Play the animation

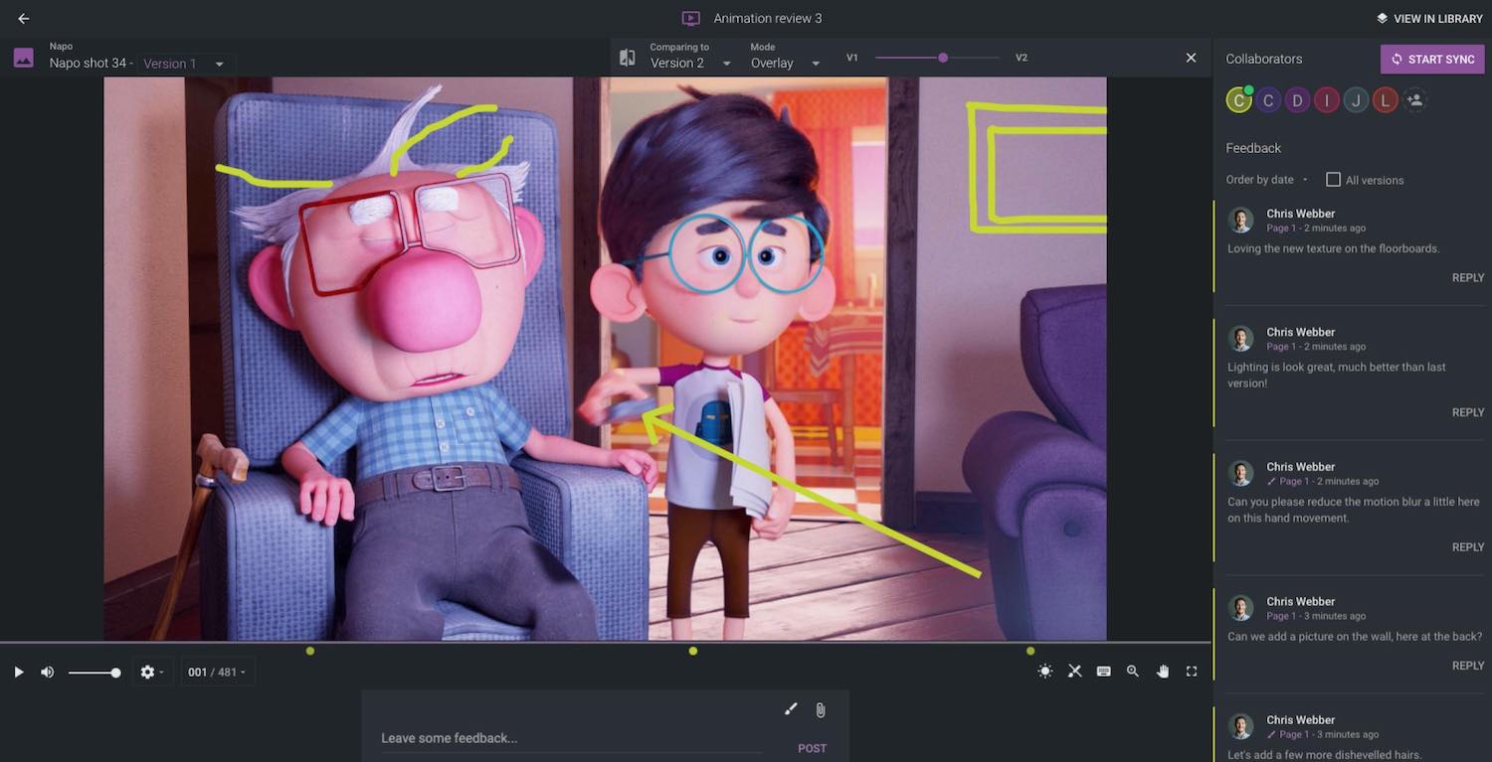(x=18, y=673)
